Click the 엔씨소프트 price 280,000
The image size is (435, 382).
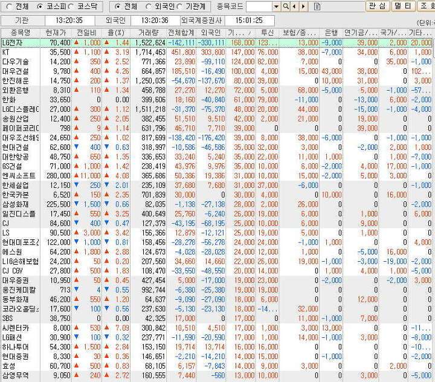pos(59,176)
